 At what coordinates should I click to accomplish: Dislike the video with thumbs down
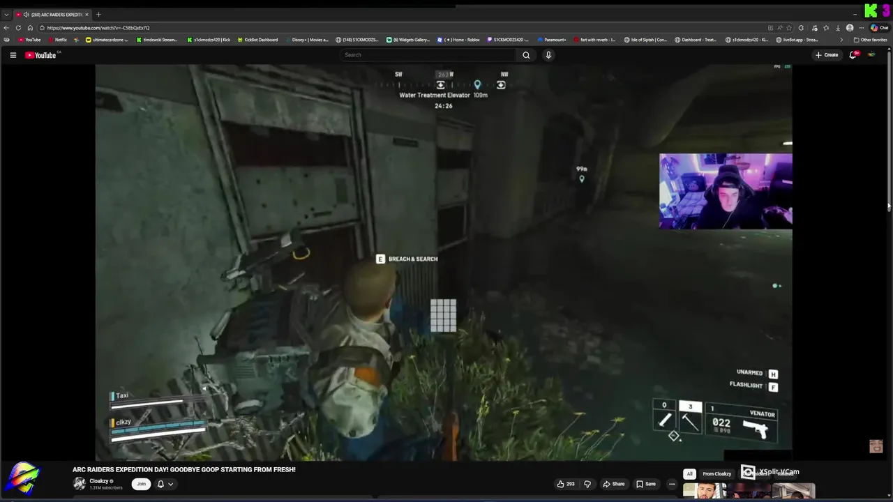click(x=587, y=484)
